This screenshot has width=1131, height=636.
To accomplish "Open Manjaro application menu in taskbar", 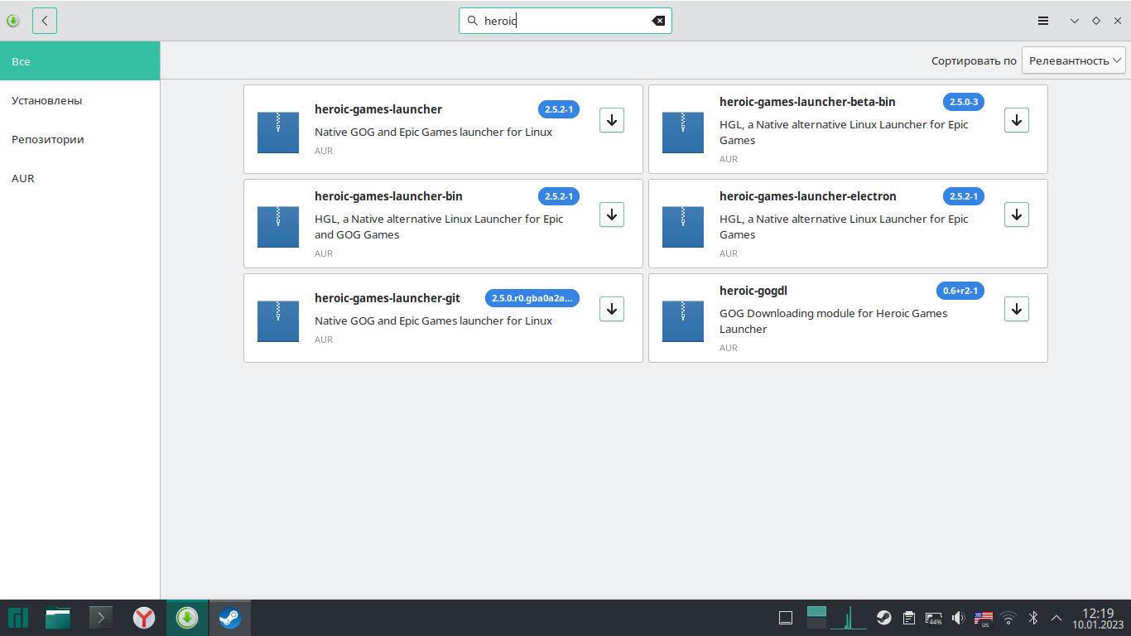I will (x=18, y=618).
